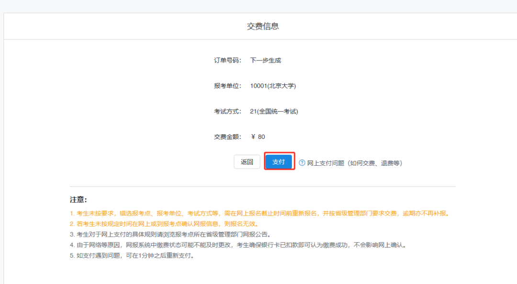
Task: Click the 注意 heading
Action: click(x=79, y=200)
